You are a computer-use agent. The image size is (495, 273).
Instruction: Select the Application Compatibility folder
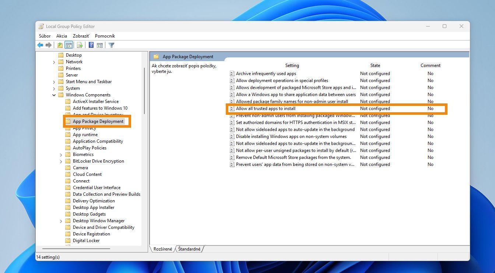point(98,141)
